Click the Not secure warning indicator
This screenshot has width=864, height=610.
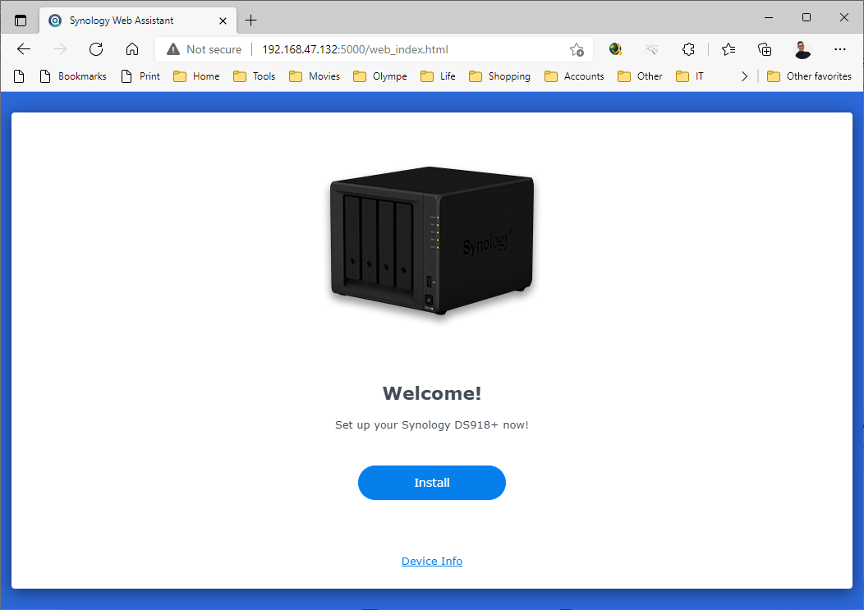205,49
